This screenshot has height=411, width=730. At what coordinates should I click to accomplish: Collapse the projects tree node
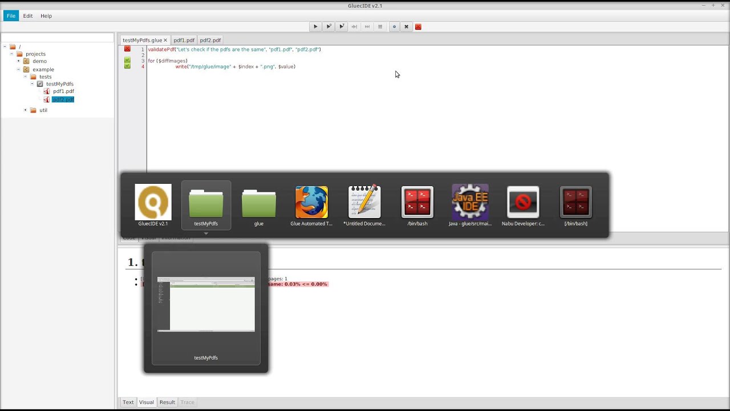click(x=11, y=54)
